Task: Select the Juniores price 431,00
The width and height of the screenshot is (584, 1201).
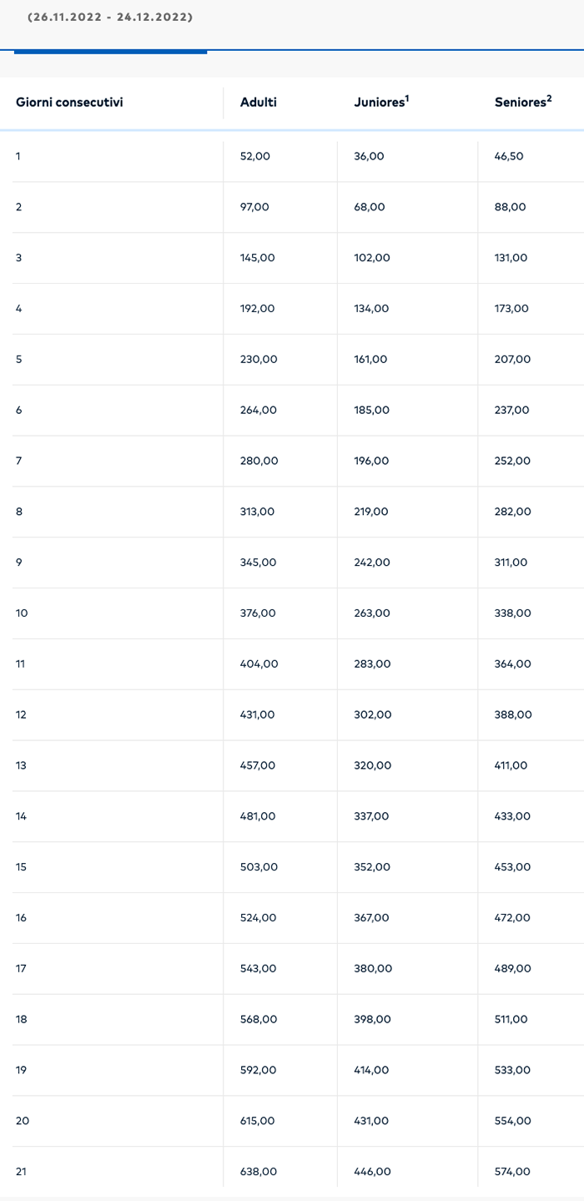Action: click(x=371, y=1121)
